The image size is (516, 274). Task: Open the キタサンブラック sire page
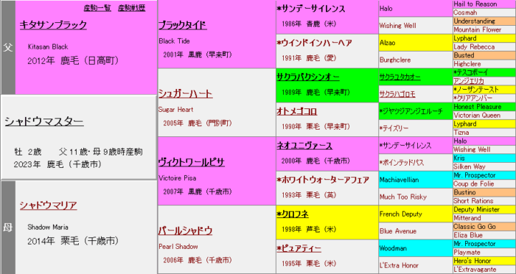coord(53,24)
